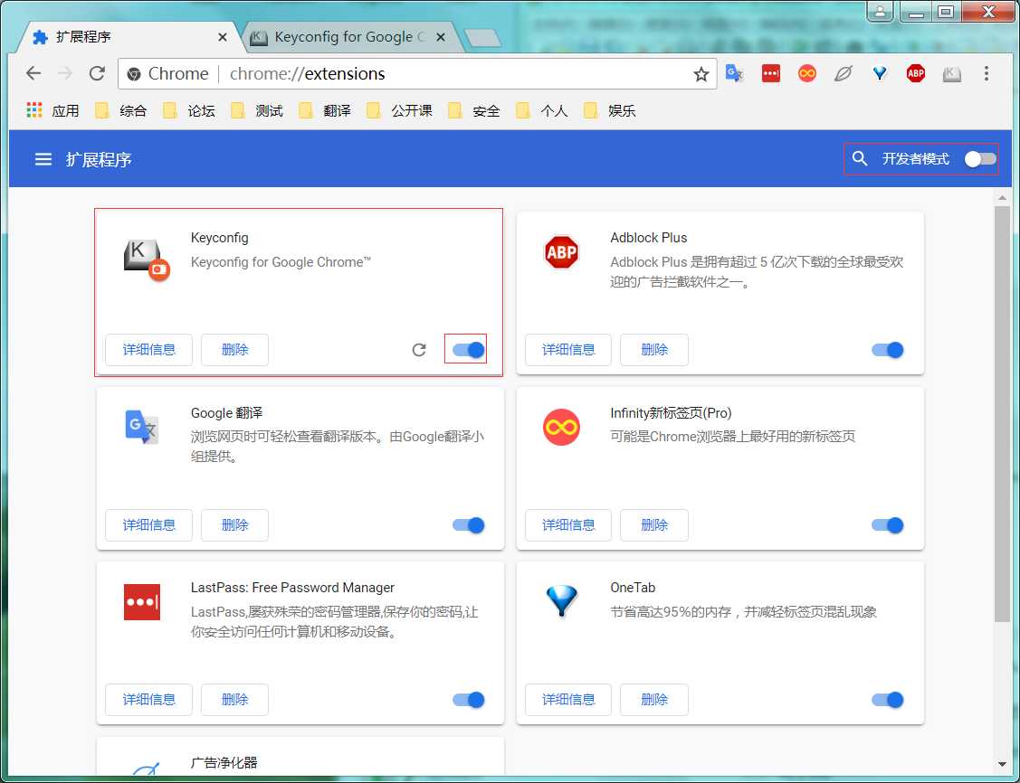The image size is (1020, 783).
Task: Open 详细信息 for Infinity新标签页
Action: click(x=568, y=525)
